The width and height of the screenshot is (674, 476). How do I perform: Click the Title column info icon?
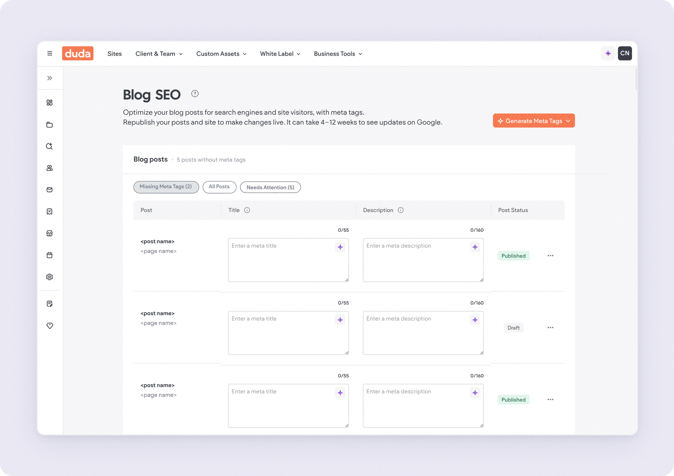[247, 210]
